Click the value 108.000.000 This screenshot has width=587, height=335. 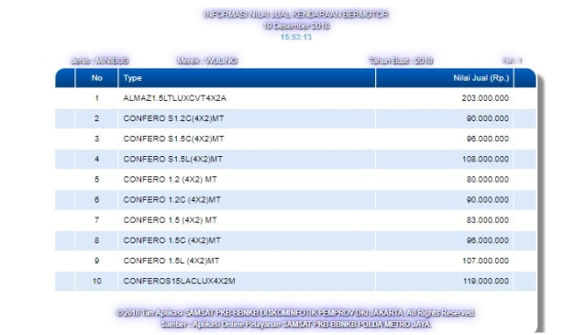485,159
